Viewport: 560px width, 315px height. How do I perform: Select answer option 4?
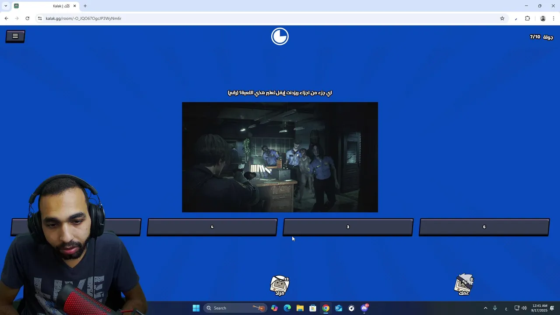tap(212, 227)
